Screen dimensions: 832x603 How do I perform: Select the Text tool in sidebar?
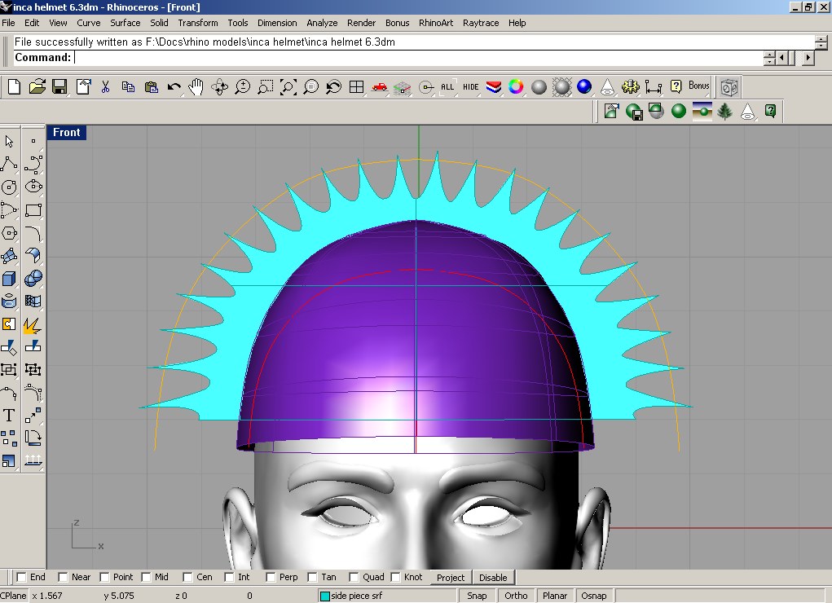pyautogui.click(x=9, y=416)
